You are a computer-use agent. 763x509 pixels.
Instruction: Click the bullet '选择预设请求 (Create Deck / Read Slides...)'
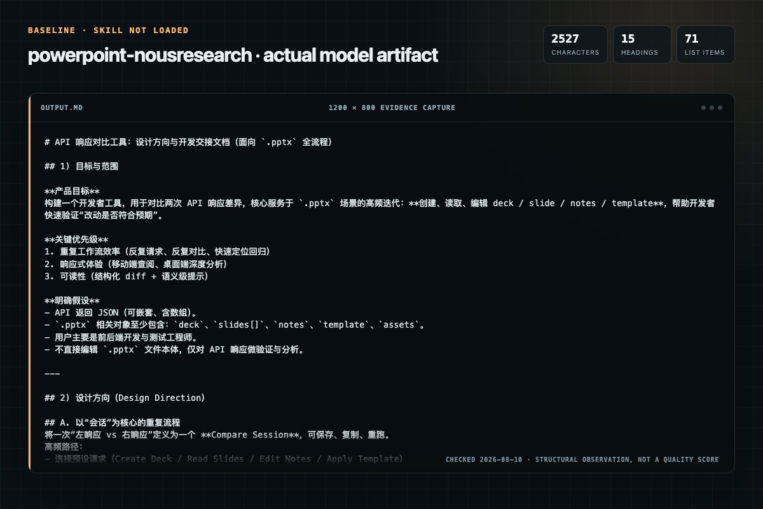(x=224, y=459)
